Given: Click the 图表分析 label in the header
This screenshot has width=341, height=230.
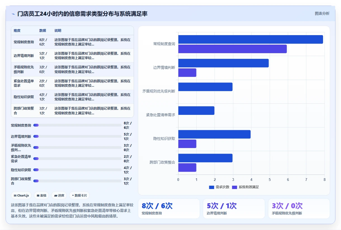Looking at the screenshot, I should [x=322, y=13].
